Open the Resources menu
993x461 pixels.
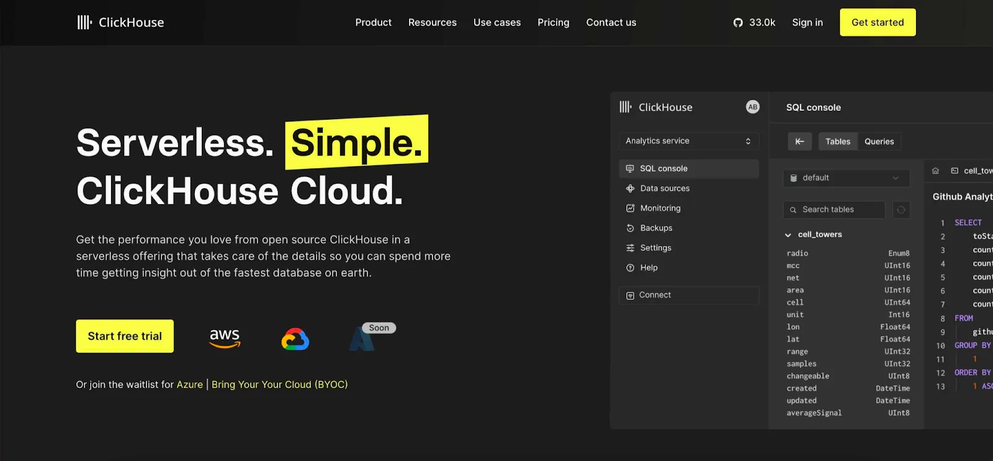point(432,22)
